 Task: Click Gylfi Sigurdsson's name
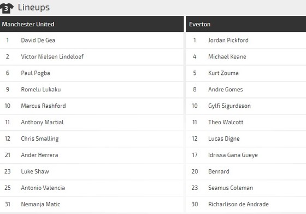click(x=229, y=106)
